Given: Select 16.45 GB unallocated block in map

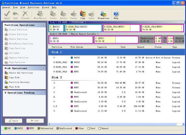Looking at the screenshot, I should 146,40.
